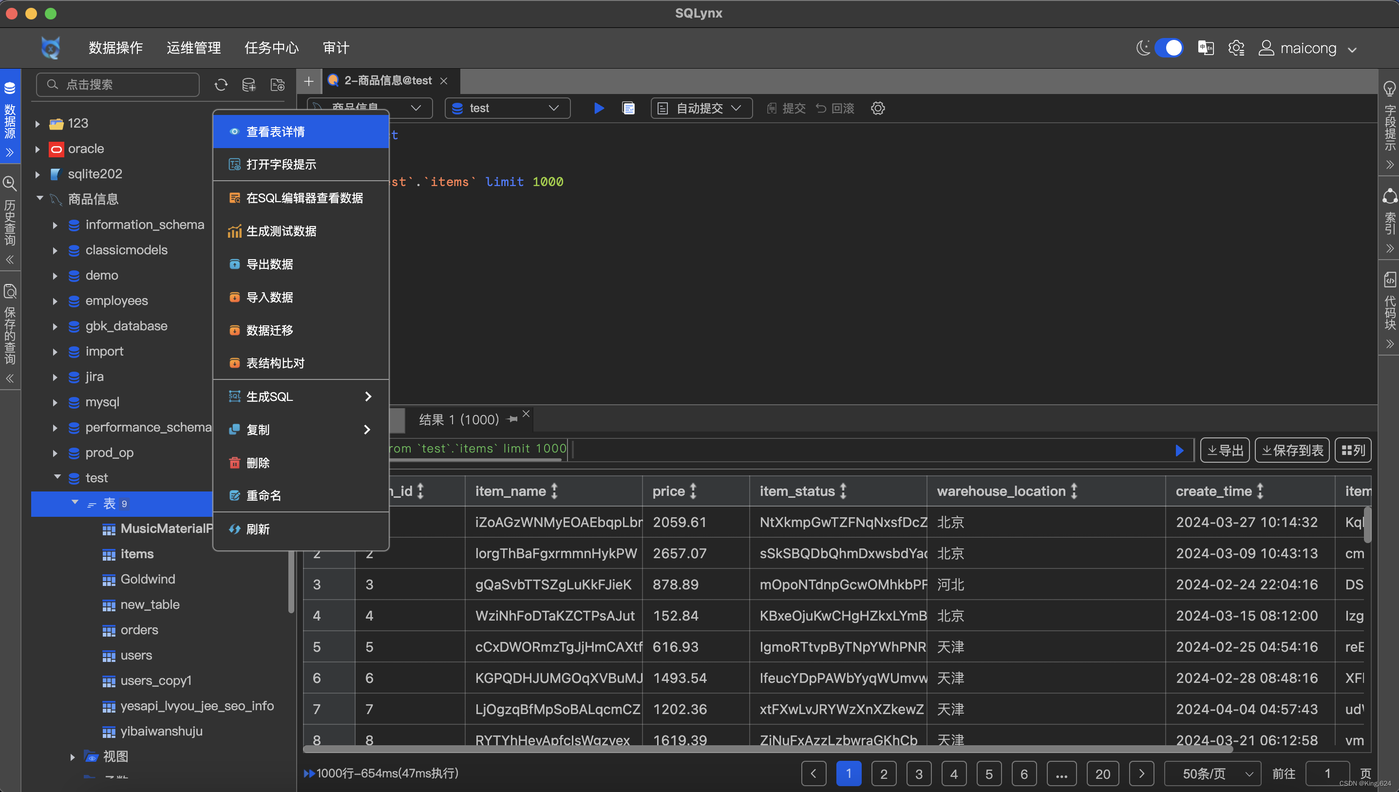The height and width of the screenshot is (792, 1399).
Task: Click the explain plan icon
Action: point(628,108)
